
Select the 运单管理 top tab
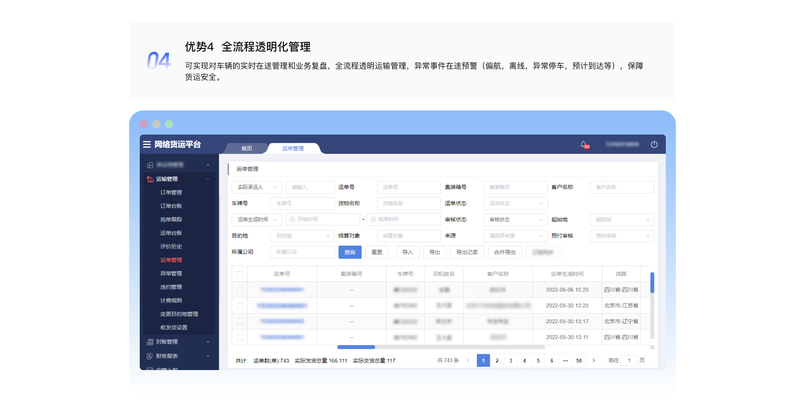coord(293,148)
